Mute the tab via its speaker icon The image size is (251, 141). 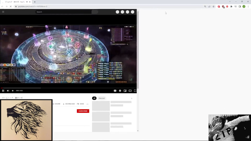click(27, 2)
